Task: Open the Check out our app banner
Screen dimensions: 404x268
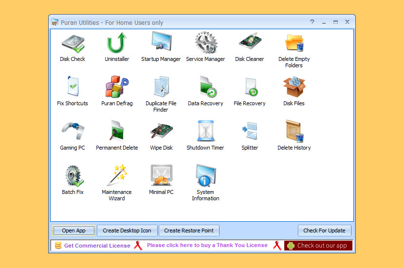Action: (x=318, y=246)
